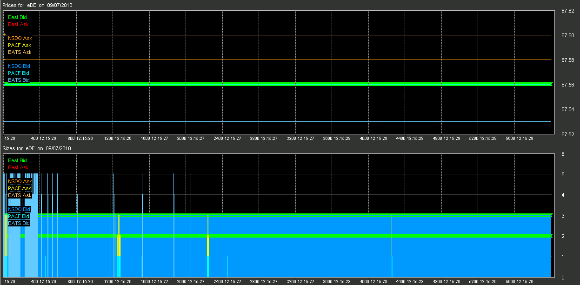580x285 pixels.
Task: Click size axis value 1
Action: [563, 257]
